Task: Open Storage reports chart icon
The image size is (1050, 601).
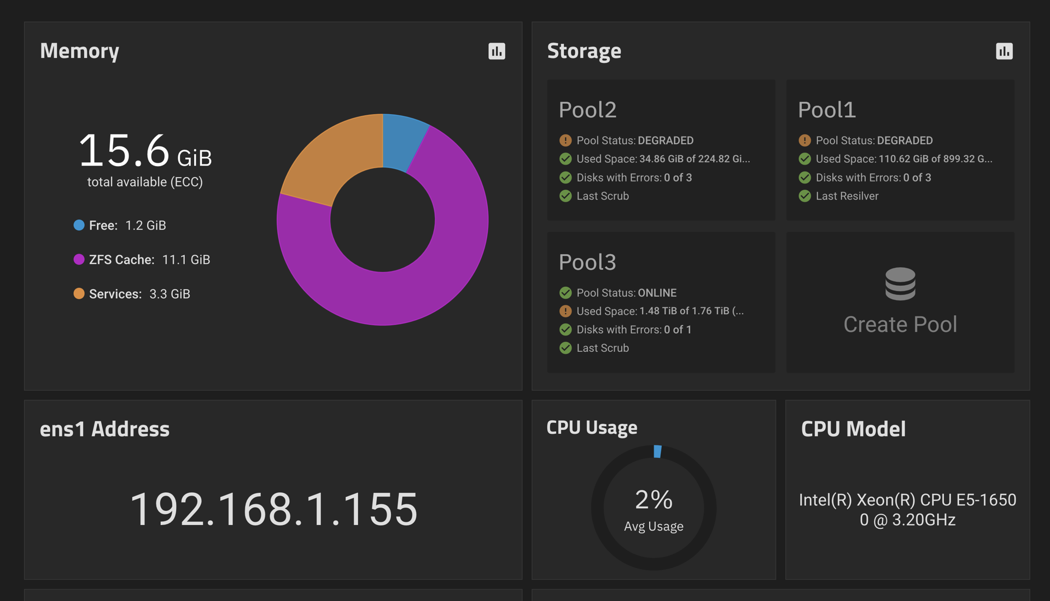Action: (1004, 51)
